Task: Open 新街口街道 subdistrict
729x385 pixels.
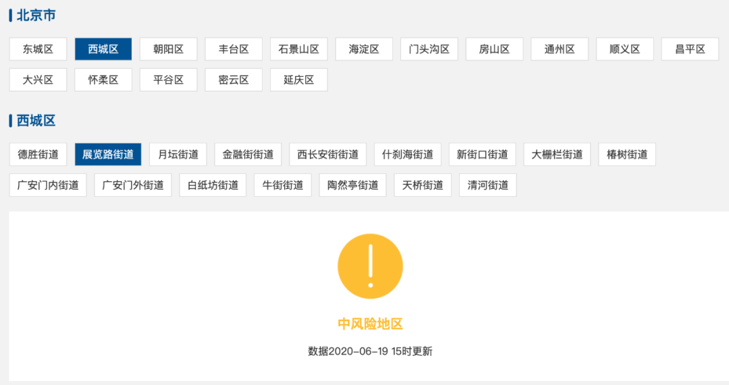Action: 483,154
